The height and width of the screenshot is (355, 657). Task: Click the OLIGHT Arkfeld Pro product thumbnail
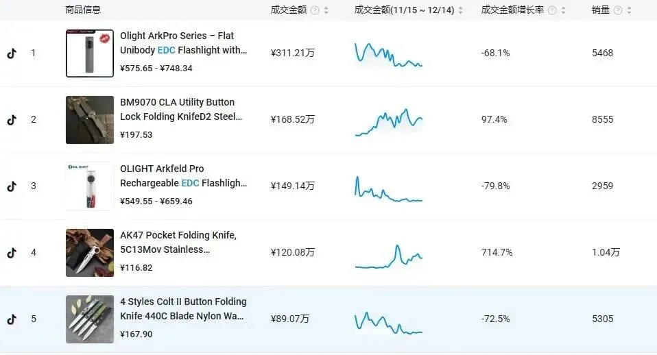(90, 186)
